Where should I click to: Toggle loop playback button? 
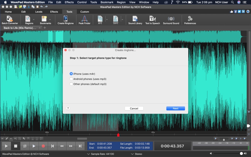[x=25, y=146]
